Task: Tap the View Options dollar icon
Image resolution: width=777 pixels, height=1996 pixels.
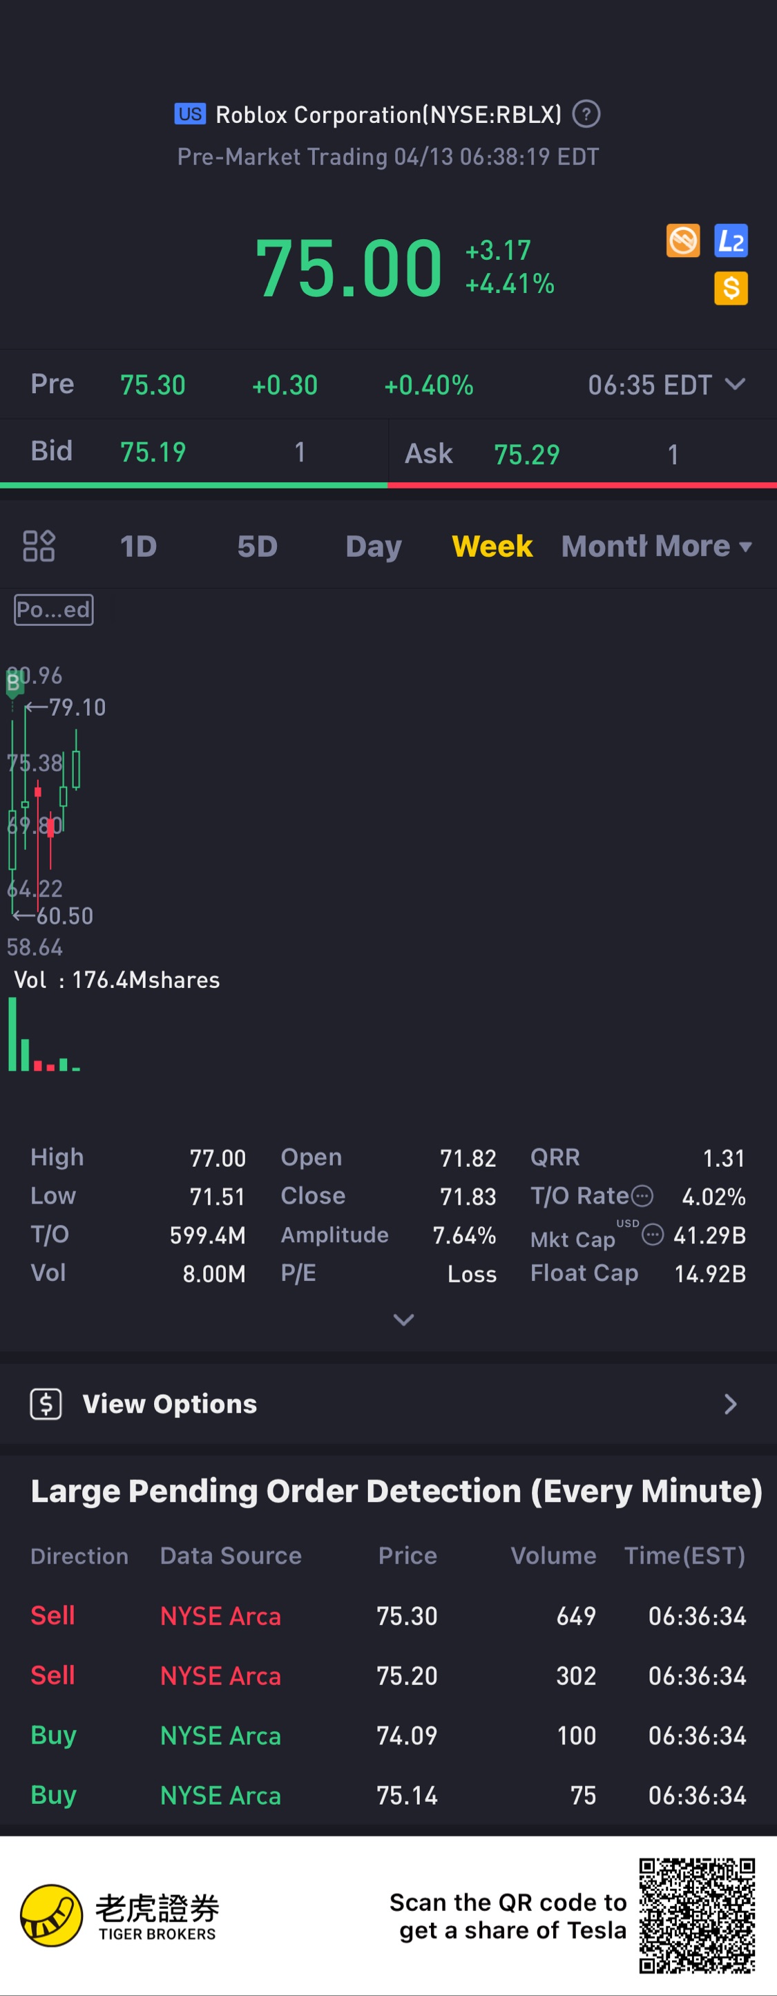Action: click(46, 1403)
